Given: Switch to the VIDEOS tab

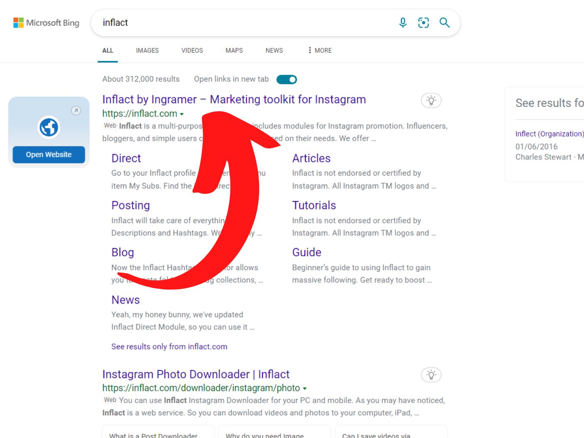Looking at the screenshot, I should point(192,50).
